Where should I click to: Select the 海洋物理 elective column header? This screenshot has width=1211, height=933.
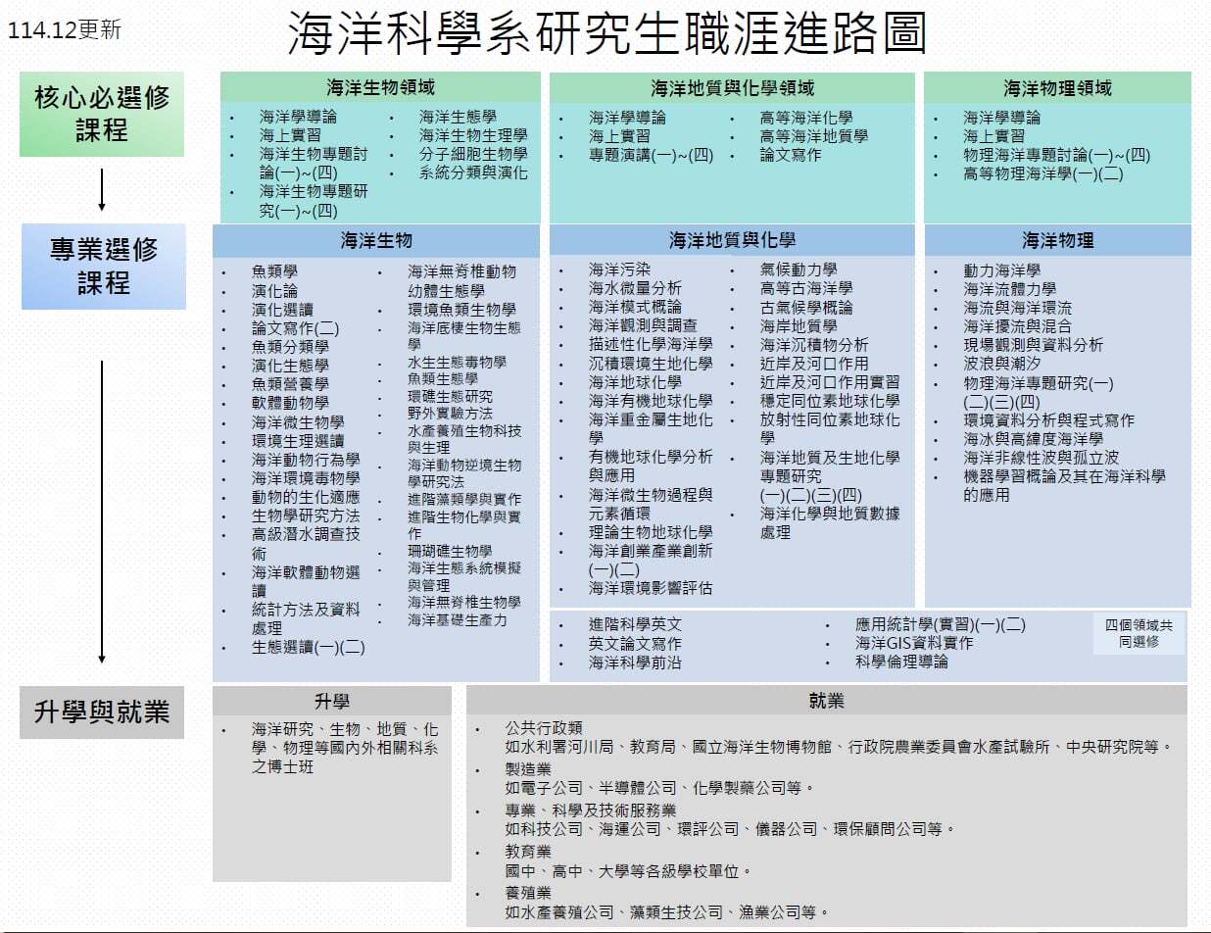[1057, 240]
